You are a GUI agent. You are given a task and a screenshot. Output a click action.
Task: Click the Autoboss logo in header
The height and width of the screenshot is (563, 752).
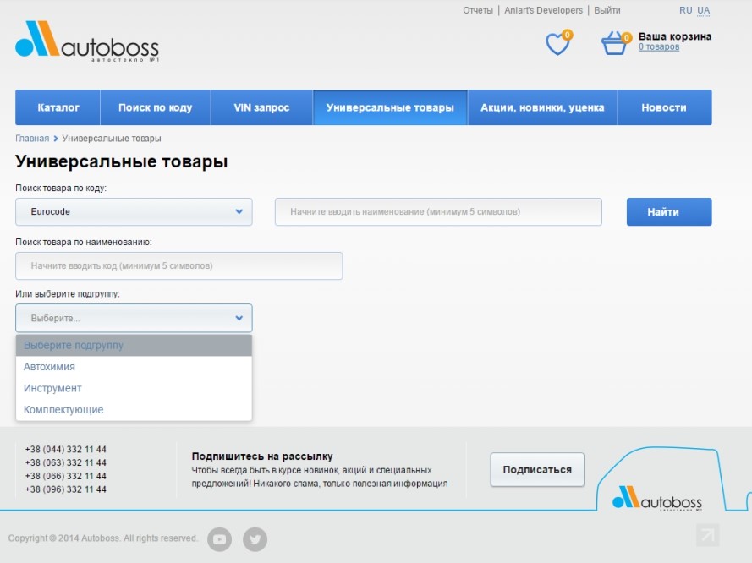87,41
